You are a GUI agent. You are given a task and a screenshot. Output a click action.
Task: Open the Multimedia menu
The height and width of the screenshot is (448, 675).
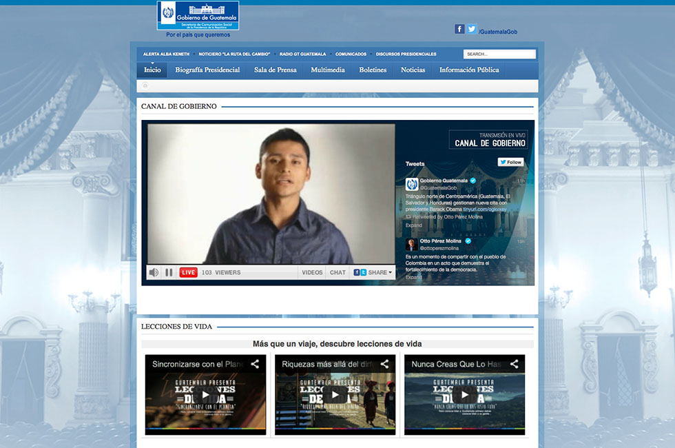328,70
